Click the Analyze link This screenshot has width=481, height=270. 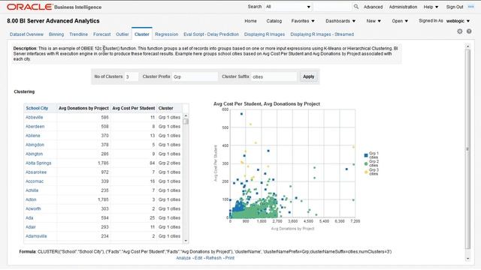(x=183, y=258)
